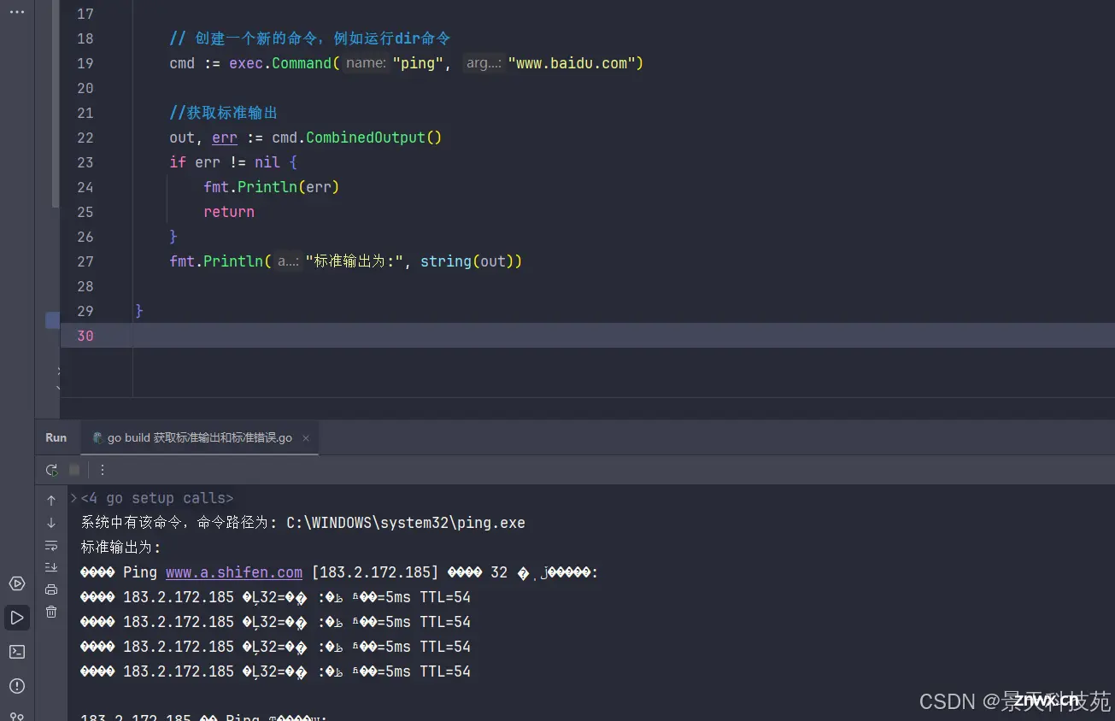Click the comment about 创建一个新的命令
The width and height of the screenshot is (1115, 721).
click(x=310, y=38)
